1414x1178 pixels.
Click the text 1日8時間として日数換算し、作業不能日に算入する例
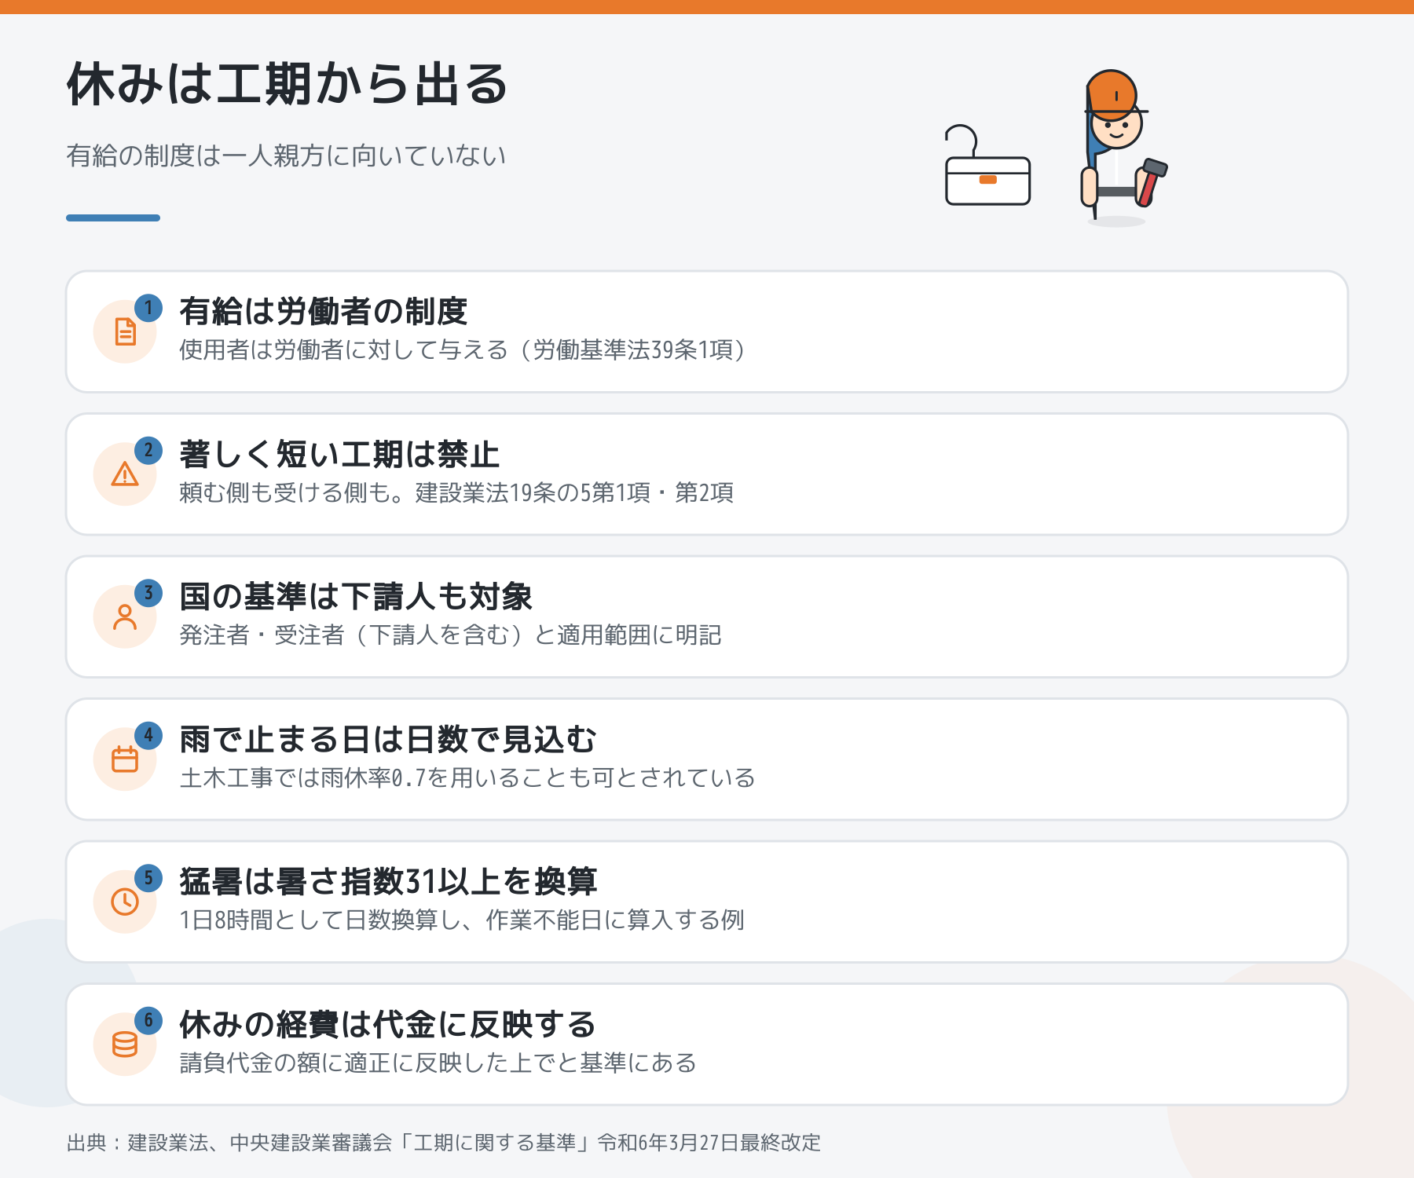[462, 920]
